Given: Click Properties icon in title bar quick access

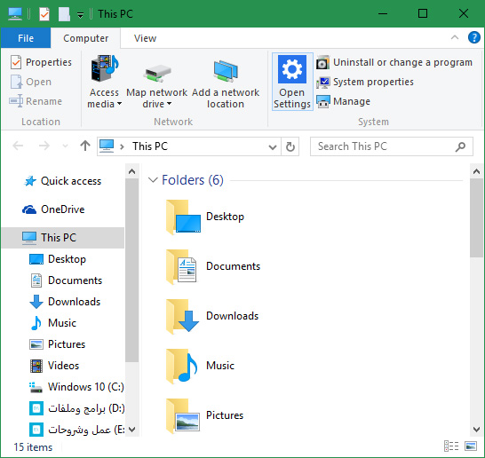Looking at the screenshot, I should tap(44, 14).
